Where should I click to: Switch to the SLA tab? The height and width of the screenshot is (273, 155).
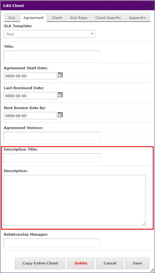(x=11, y=18)
